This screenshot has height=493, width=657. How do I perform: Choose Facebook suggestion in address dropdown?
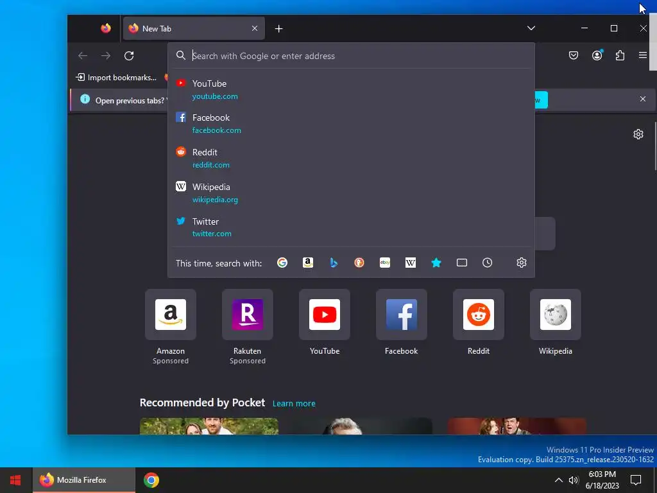point(351,124)
